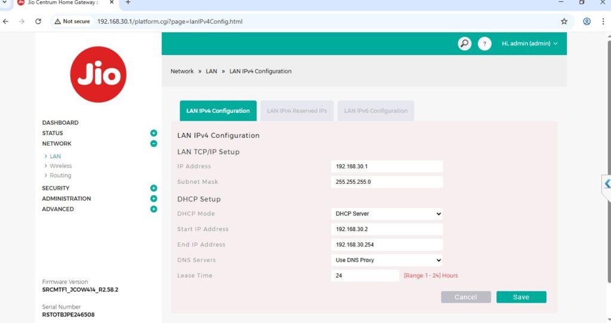Click the STATUS sidebar label
Screen dimensions: 611x323
point(53,133)
